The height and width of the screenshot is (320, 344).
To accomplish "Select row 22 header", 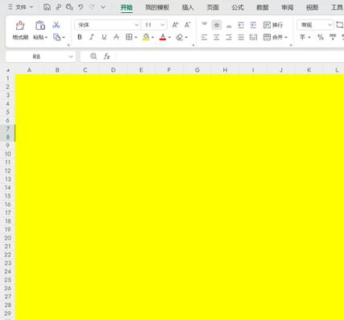I will 8,255.
